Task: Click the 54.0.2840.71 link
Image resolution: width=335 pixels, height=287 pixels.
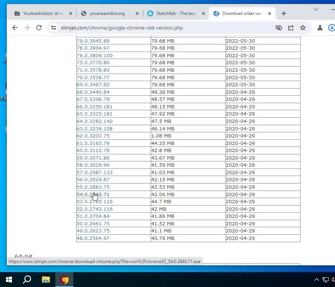Action: (93, 195)
